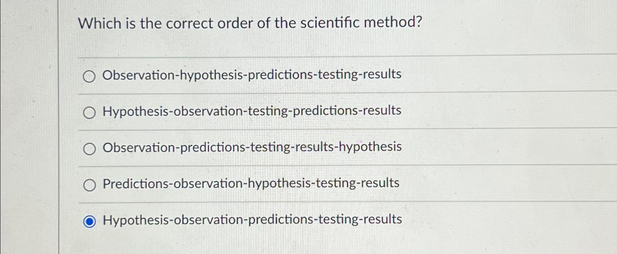Viewport: 617px width, 254px height.
Task: Click the answer text starting with Observation-predictions
Action: pyautogui.click(x=251, y=147)
